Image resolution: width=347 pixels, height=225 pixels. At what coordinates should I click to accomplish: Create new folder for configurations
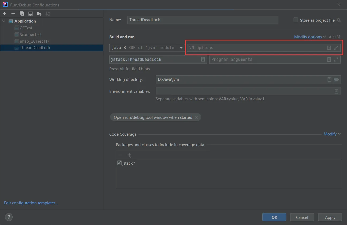pyautogui.click(x=39, y=14)
